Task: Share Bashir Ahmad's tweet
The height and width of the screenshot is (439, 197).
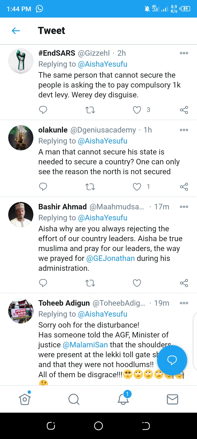Action: click(x=184, y=283)
